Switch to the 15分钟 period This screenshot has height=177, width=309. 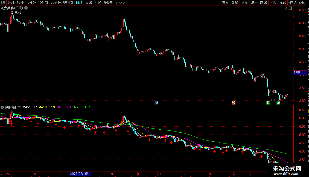[43, 2]
